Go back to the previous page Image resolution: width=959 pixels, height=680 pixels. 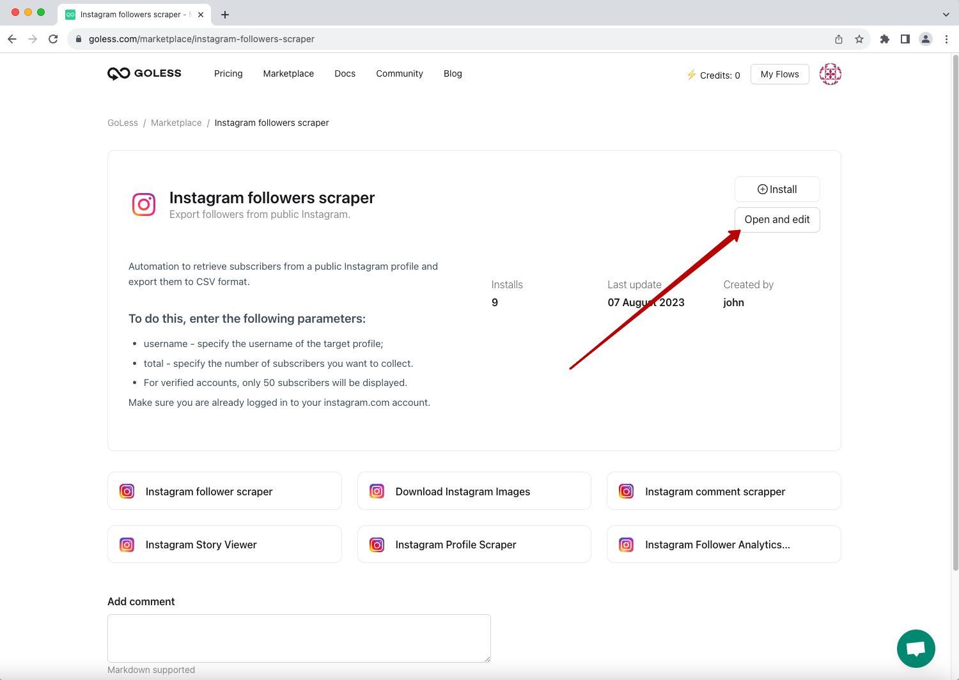coord(12,39)
